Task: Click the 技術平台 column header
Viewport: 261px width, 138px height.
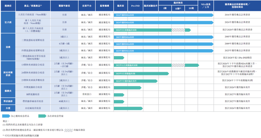Action: click(87, 6)
